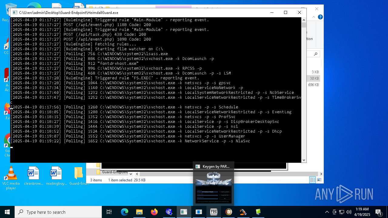The image size is (388, 218).
Task: Select the 3 KB file size cell
Action: (315, 72)
